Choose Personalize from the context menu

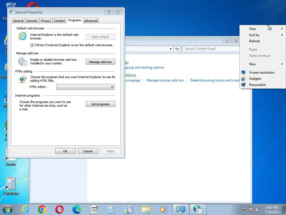pos(263,85)
